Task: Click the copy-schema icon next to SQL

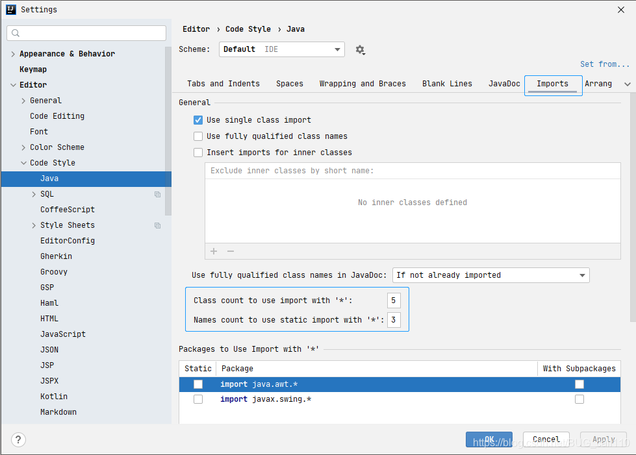Action: 157,194
